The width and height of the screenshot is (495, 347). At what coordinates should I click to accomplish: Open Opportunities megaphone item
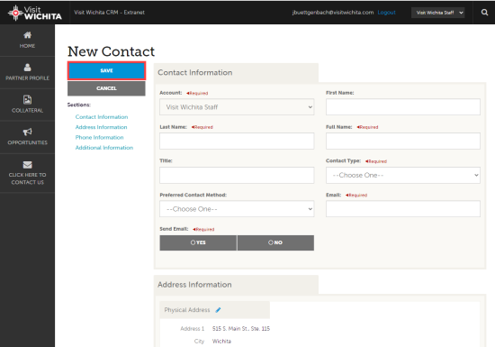[28, 137]
